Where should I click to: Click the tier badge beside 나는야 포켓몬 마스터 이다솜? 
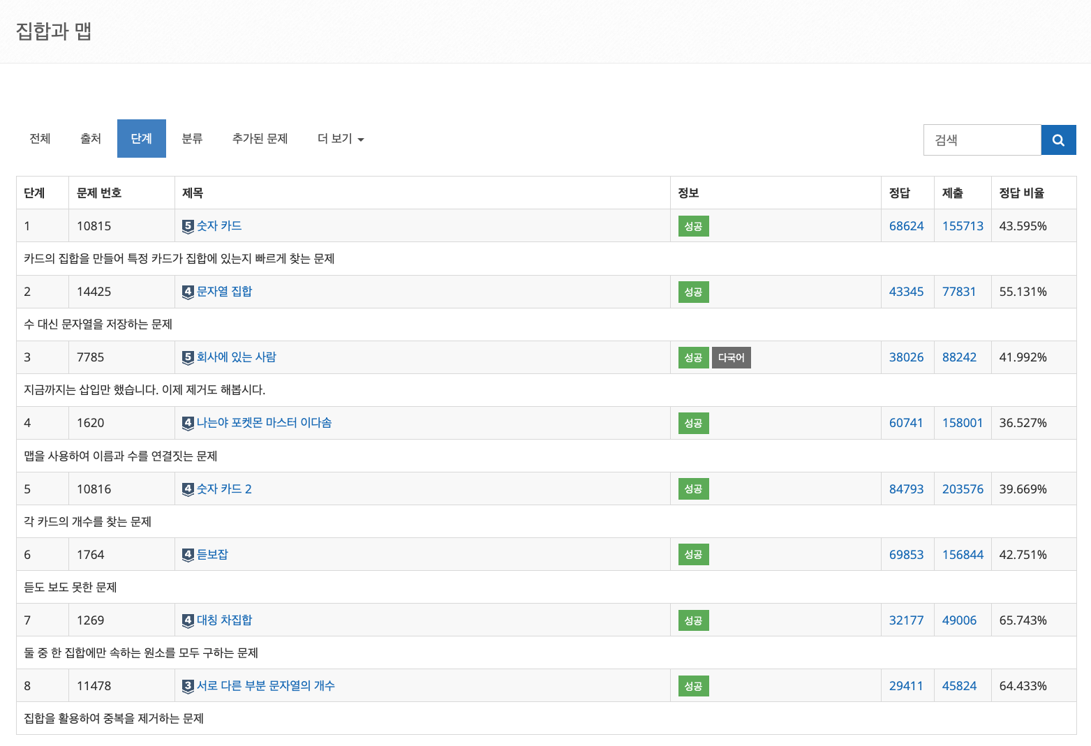click(187, 422)
